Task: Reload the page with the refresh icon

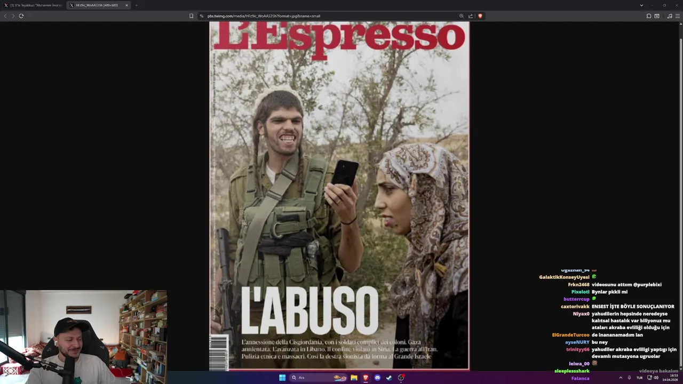Action: (x=21, y=16)
